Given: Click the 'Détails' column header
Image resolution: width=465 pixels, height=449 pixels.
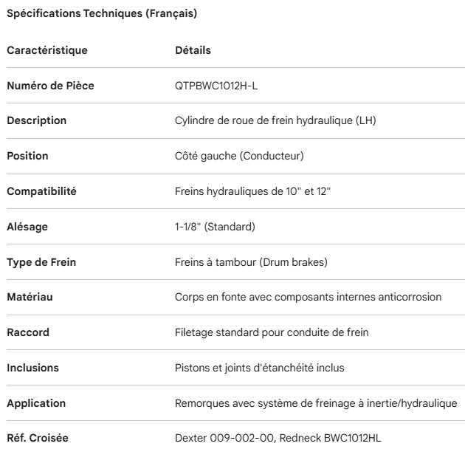Looking at the screenshot, I should point(193,51).
